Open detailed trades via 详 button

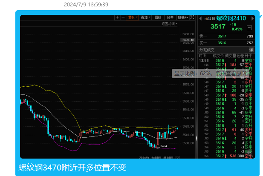pyautogui.click(x=251, y=50)
